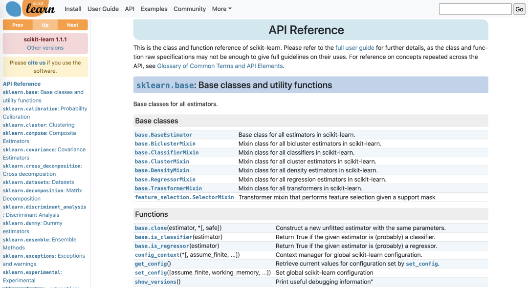Click the Prev navigation button
This screenshot has height=288, width=528.
[18, 25]
